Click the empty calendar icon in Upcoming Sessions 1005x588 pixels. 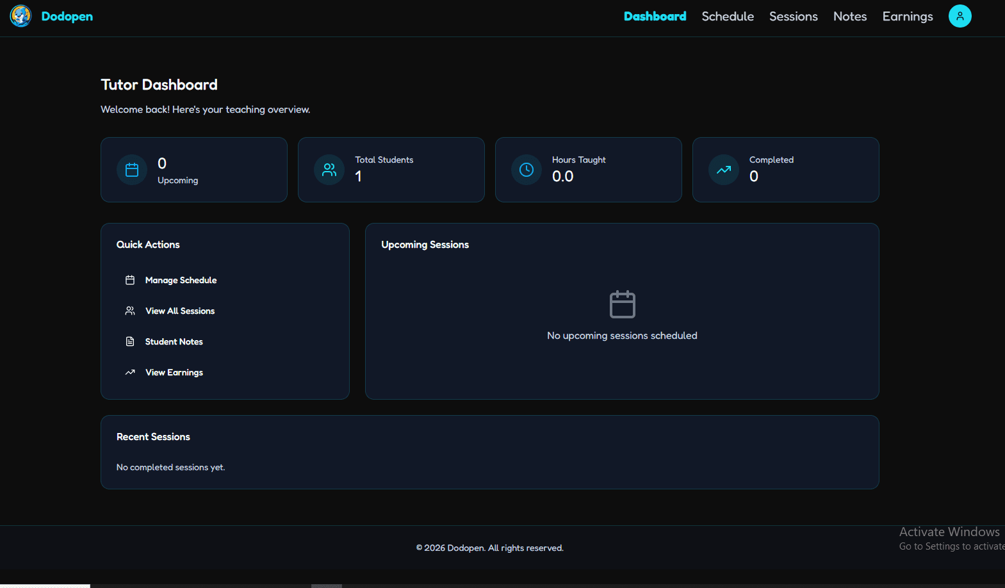coord(622,304)
